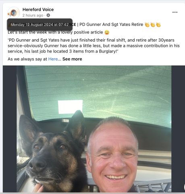The height and width of the screenshot is (194, 185).
Task: Open the Hereford Voice megaphone profile picture
Action: pos(14,13)
